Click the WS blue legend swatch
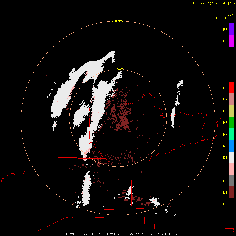This screenshot has width=236, height=236. point(232,146)
